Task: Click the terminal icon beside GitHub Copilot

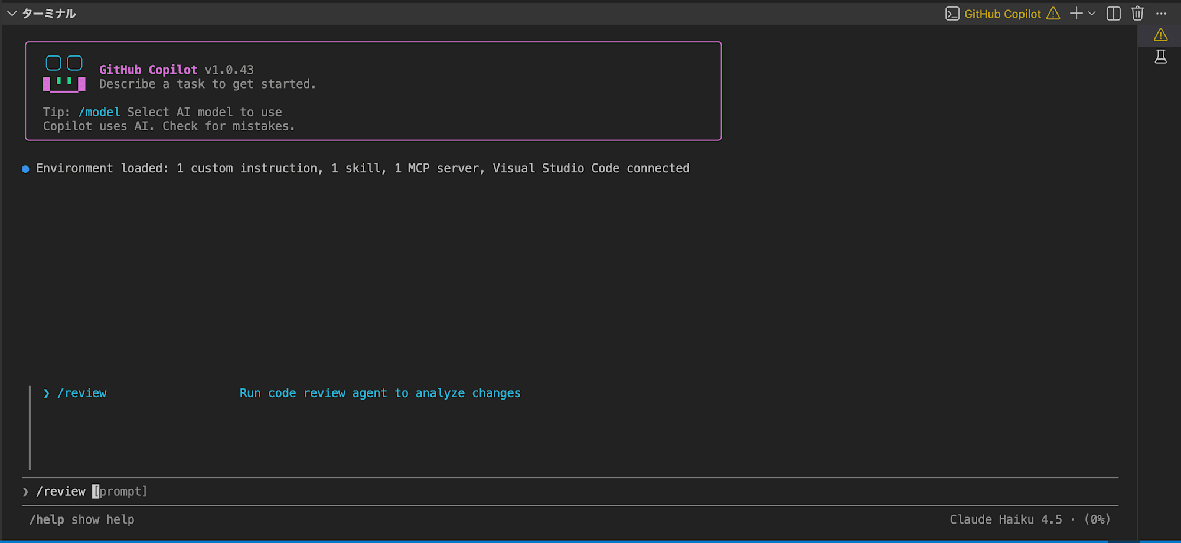Action: click(952, 14)
